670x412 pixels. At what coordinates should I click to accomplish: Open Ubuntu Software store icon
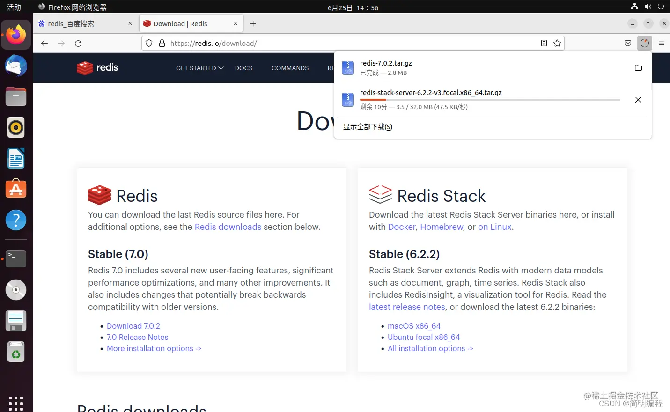tap(16, 189)
